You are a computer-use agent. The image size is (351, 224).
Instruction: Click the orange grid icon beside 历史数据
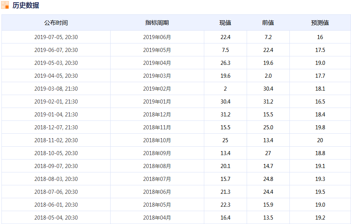[5, 5]
